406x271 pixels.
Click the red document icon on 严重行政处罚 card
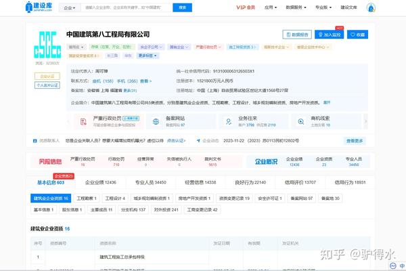click(83, 121)
